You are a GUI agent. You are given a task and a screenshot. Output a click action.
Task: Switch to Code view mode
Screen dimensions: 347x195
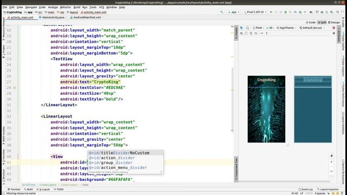pos(311,22)
